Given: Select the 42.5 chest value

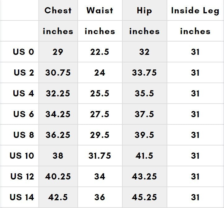Looking at the screenshot, I should tap(58, 197).
